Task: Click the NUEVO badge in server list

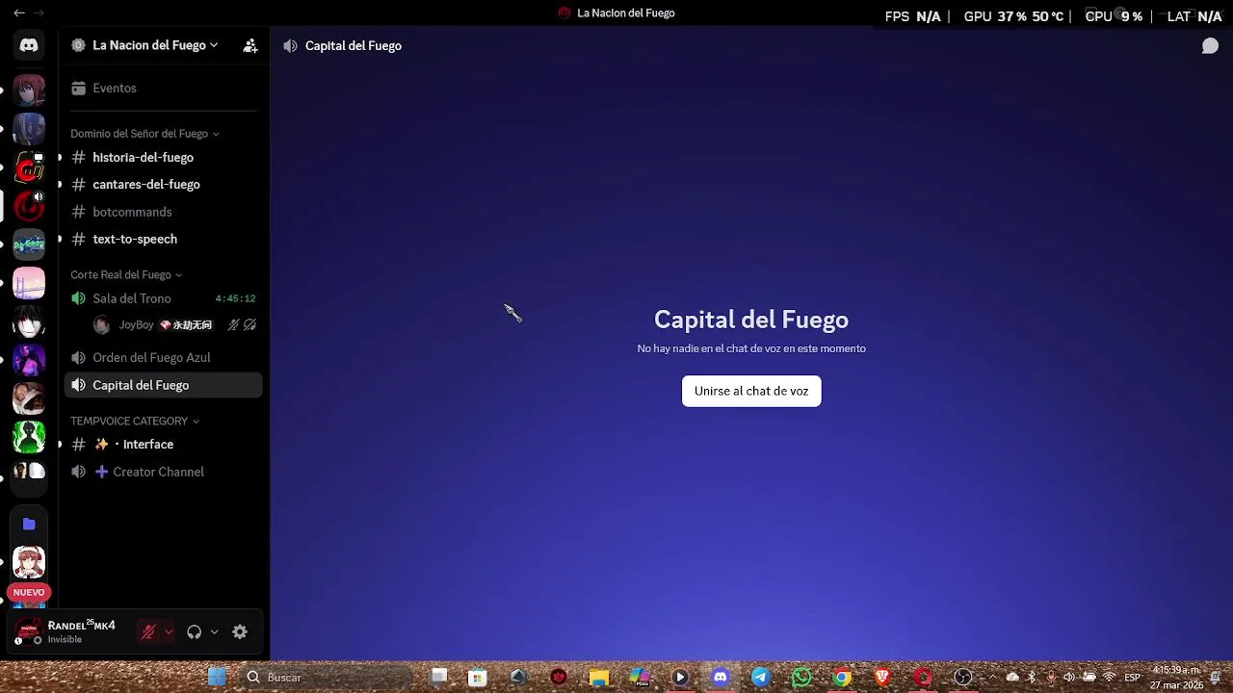Action: pyautogui.click(x=29, y=592)
